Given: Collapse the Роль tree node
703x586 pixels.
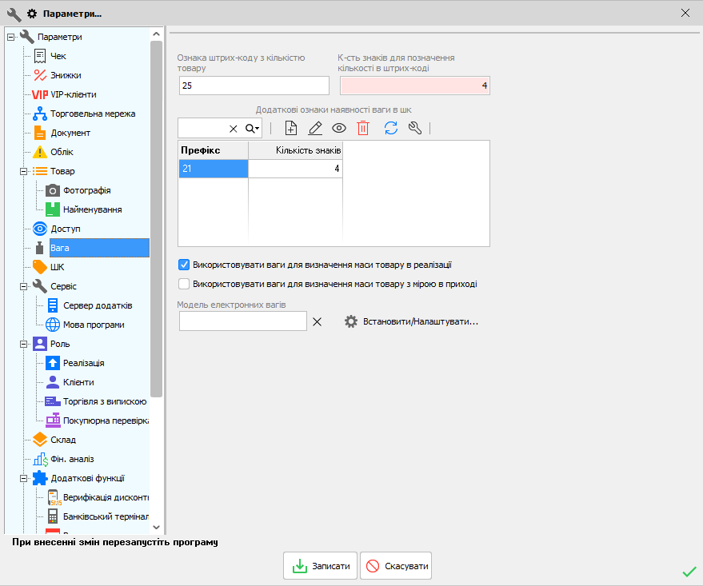Looking at the screenshot, I should (24, 344).
